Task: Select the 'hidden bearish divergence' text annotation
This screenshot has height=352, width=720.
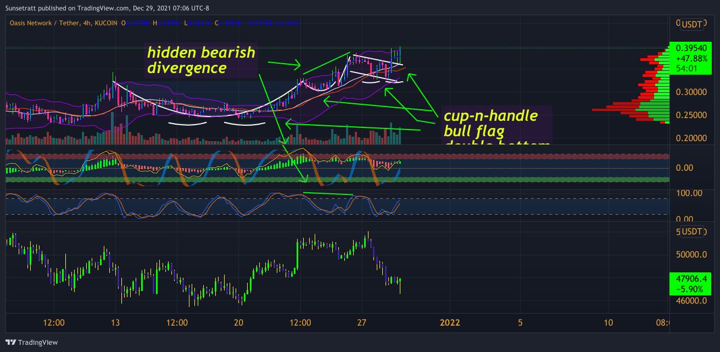Action: tap(201, 60)
